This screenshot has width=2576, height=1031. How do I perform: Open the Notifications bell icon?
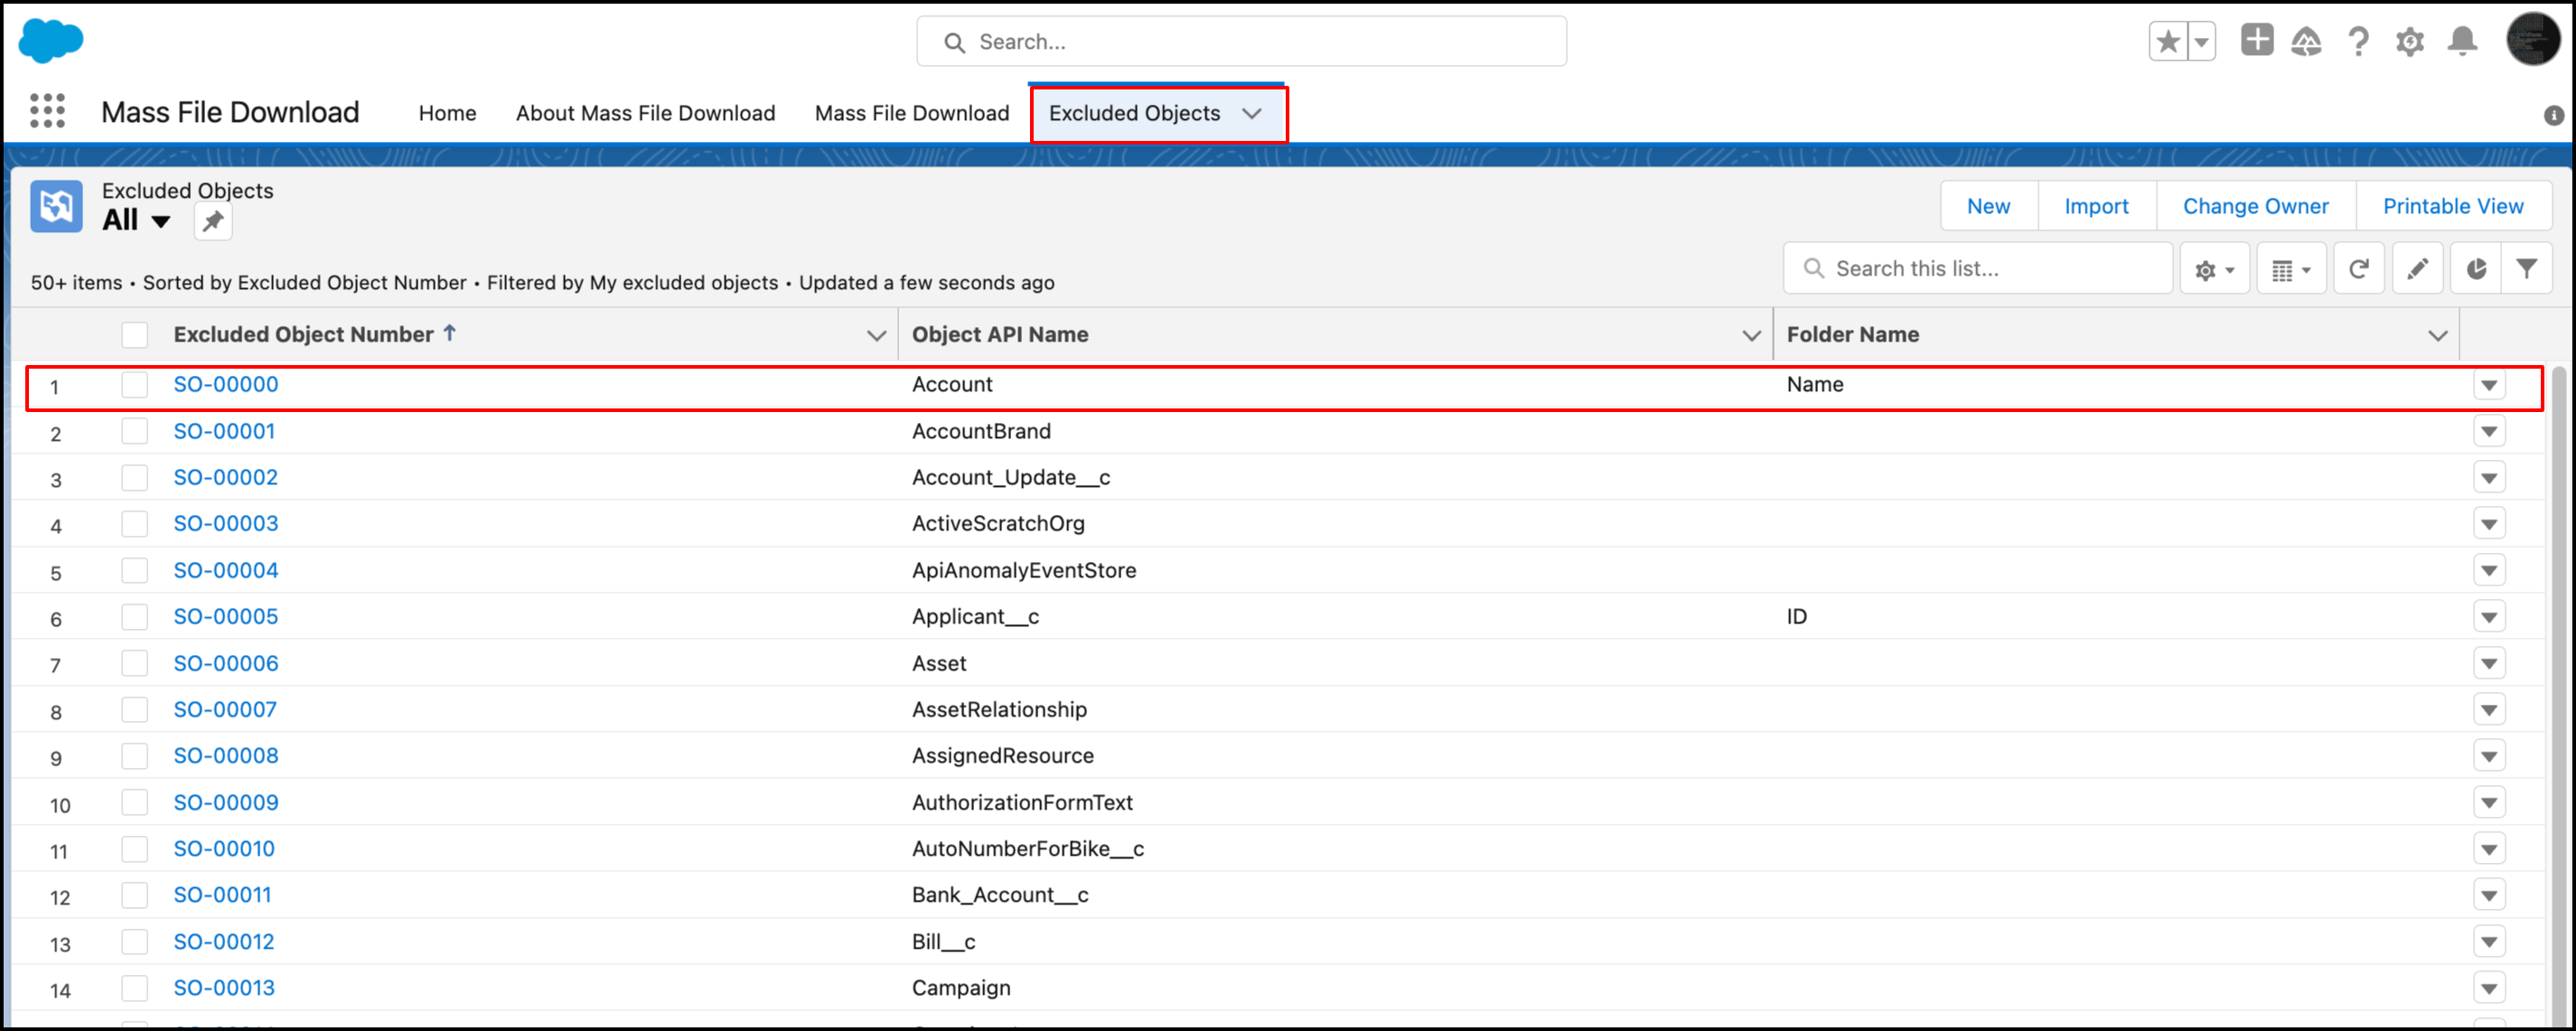click(x=2461, y=42)
